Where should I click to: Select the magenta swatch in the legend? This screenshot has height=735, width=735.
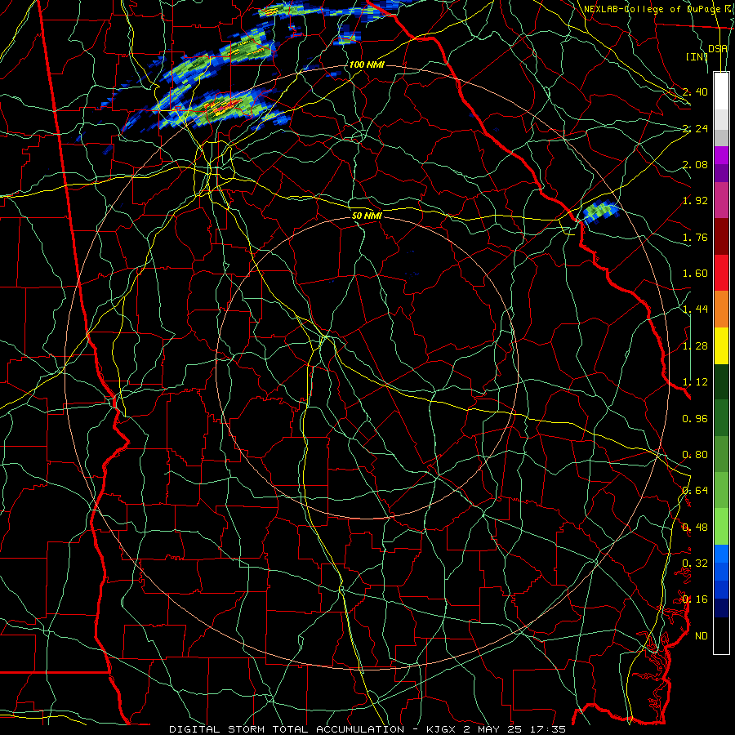point(721,155)
